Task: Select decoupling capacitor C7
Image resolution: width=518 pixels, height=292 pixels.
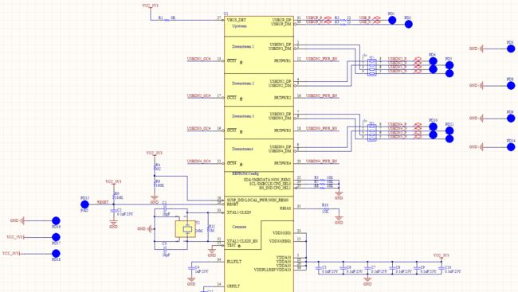Action: click(x=367, y=268)
